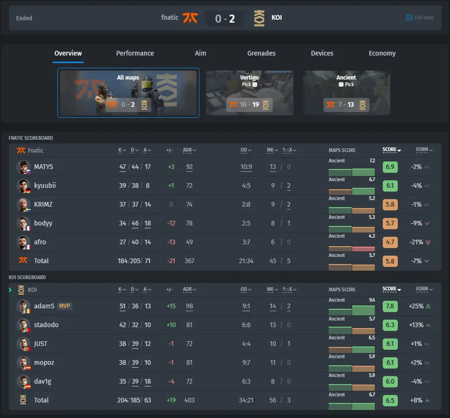
Task: Sort the Fnatic scoreboard by A column
Action: pyautogui.click(x=147, y=150)
